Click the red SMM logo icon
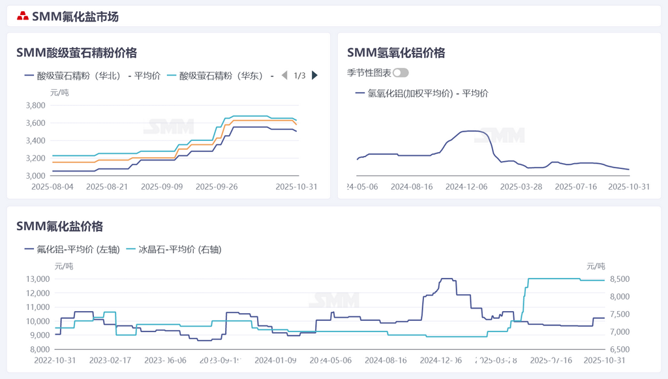Viewport: 668px width, 379px height. (23, 16)
